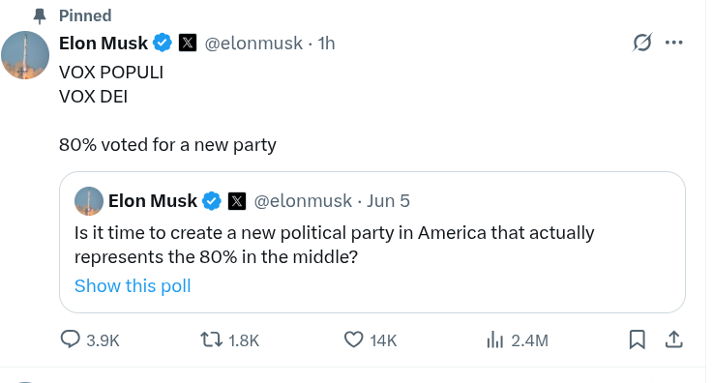Bookmark this pinned post
Viewport: 713px width, 383px height.
(638, 339)
